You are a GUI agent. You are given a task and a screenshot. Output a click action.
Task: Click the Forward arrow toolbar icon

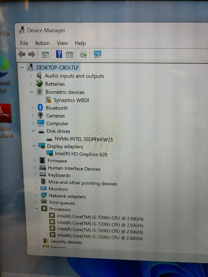coord(32,54)
